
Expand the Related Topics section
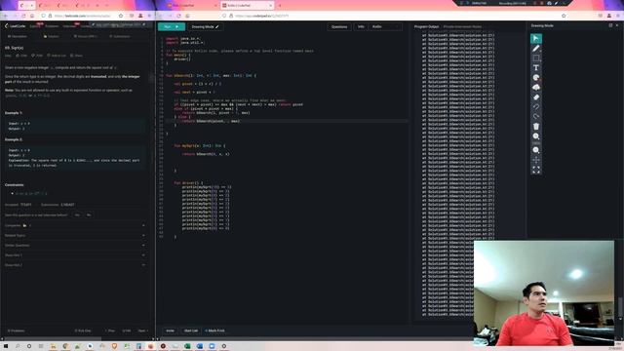click(x=75, y=235)
